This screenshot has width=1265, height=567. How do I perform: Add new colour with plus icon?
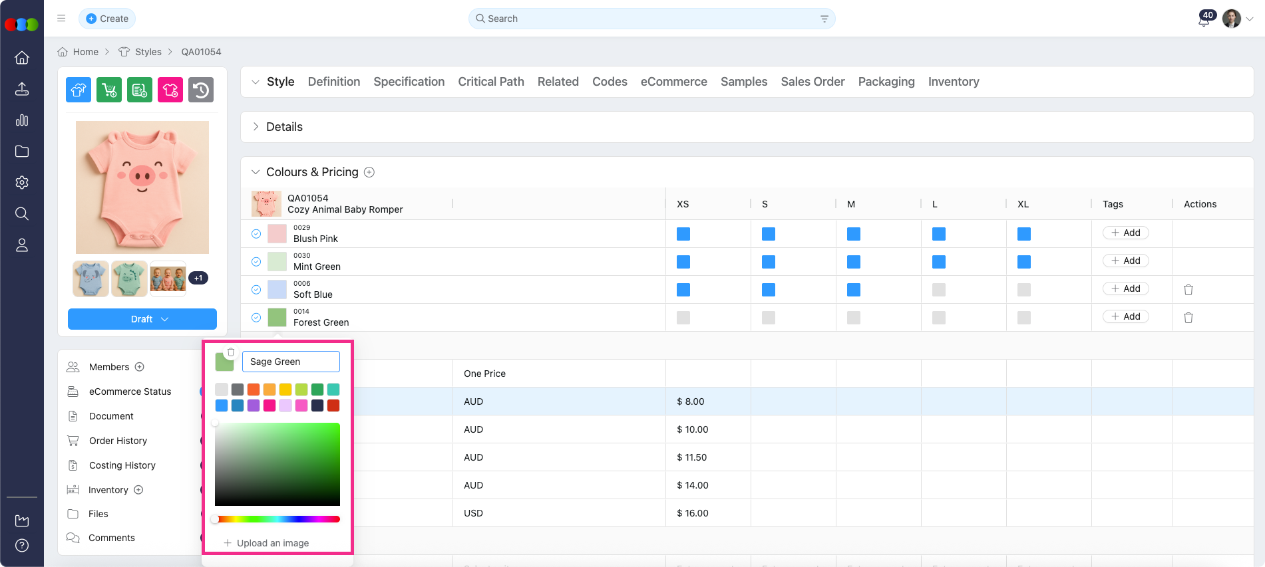369,172
